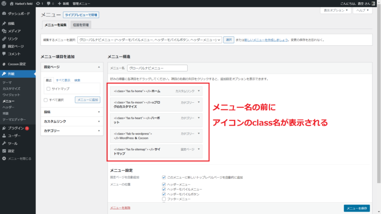Enable フッターメニュー location checkbox

click(x=164, y=199)
